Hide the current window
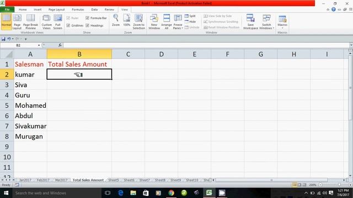This screenshot has height=198, width=353. [x=190, y=21]
